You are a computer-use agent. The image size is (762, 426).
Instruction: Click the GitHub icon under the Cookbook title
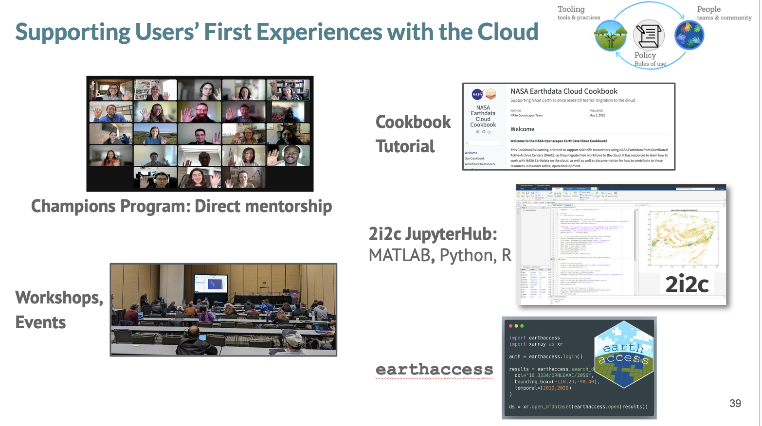tap(484, 132)
